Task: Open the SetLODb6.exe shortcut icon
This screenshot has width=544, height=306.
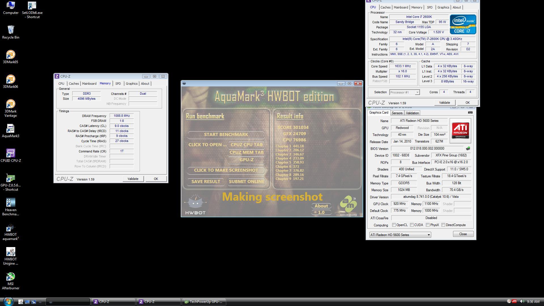Action: [x=32, y=10]
